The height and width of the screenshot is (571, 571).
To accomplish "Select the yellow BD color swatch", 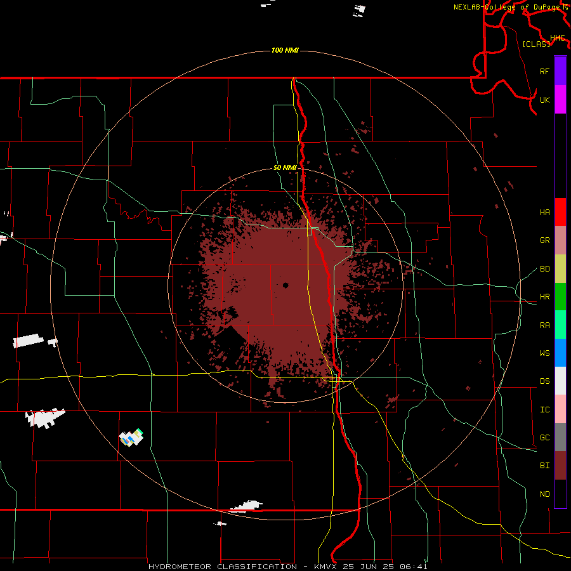I will [560, 269].
